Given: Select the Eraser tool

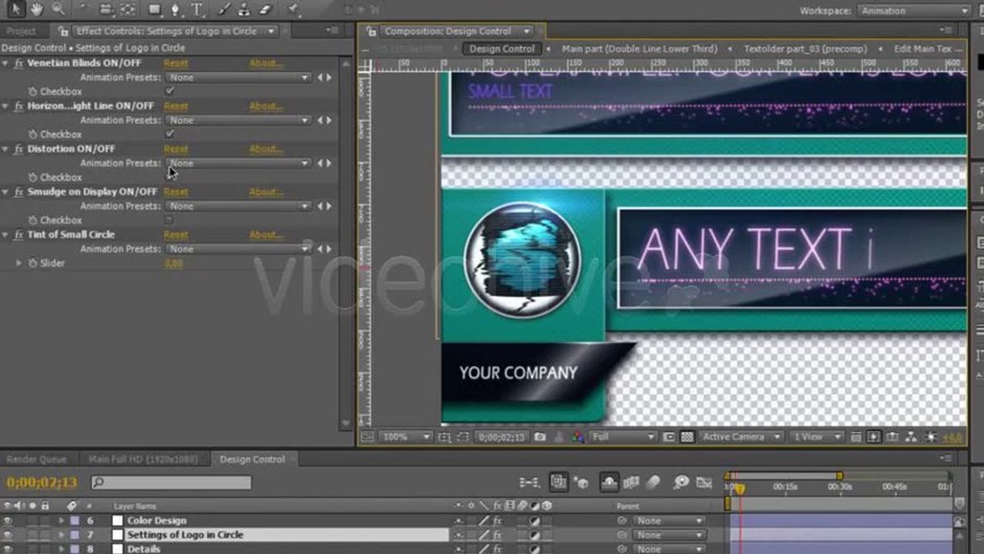Looking at the screenshot, I should [266, 9].
